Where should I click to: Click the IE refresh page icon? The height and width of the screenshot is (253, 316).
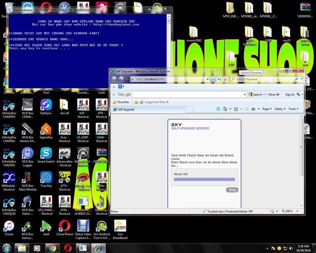[219, 79]
